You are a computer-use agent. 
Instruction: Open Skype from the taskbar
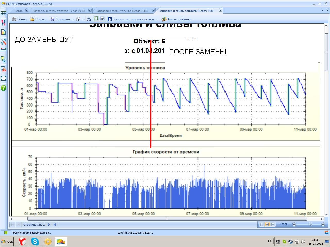pos(35,242)
